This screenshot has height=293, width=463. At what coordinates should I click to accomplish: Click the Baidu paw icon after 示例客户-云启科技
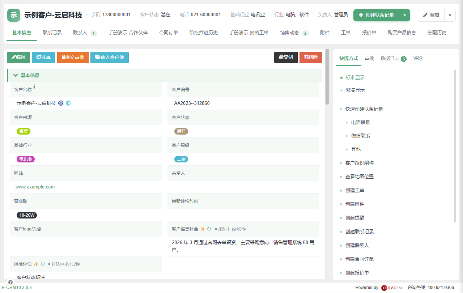tap(61, 103)
